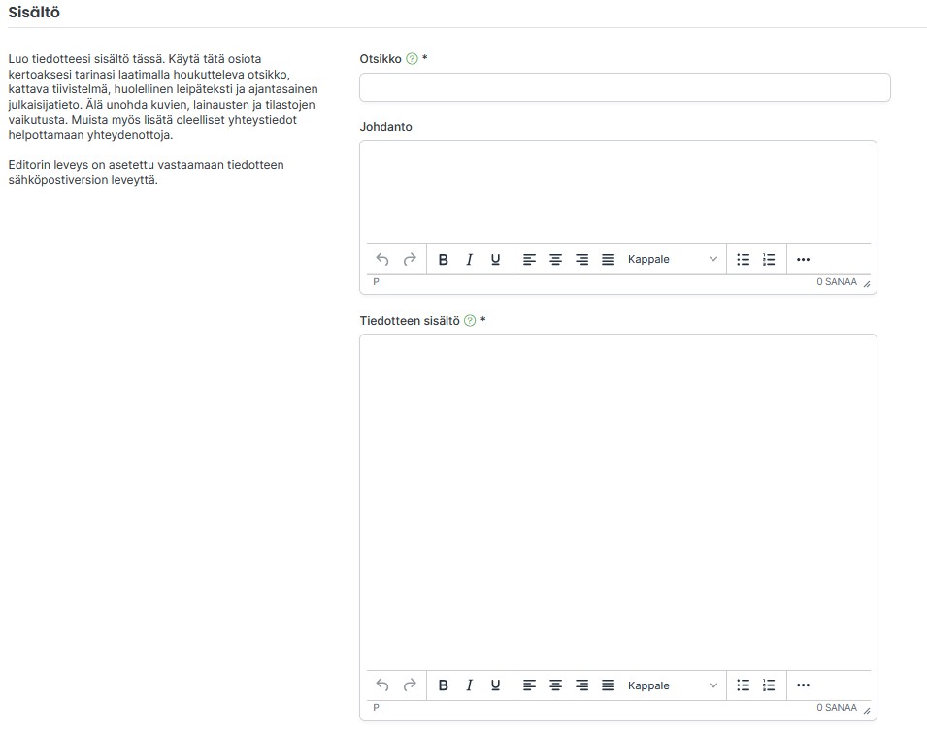Click the P element path in Tiedotteen sisältö editor
The width and height of the screenshot is (927, 733).
(376, 708)
